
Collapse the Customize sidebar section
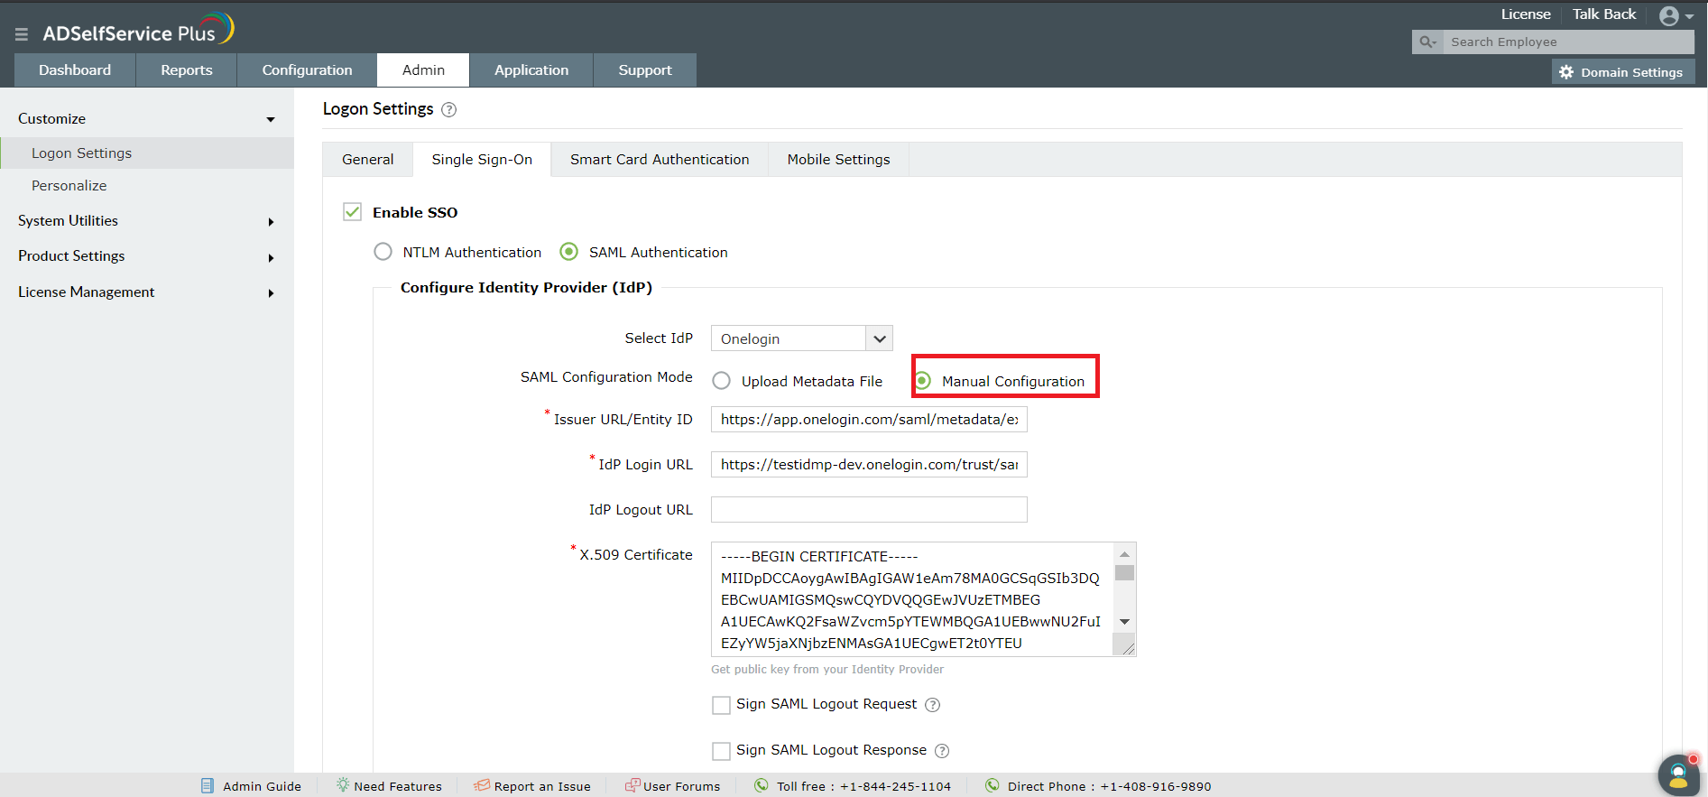pyautogui.click(x=271, y=119)
